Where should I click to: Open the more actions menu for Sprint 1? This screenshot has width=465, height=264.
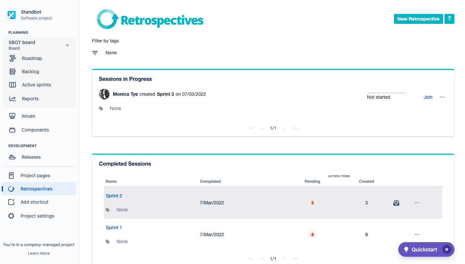pyautogui.click(x=417, y=235)
